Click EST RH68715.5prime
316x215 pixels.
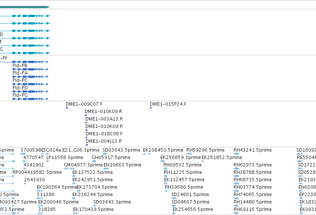(x=253, y=180)
